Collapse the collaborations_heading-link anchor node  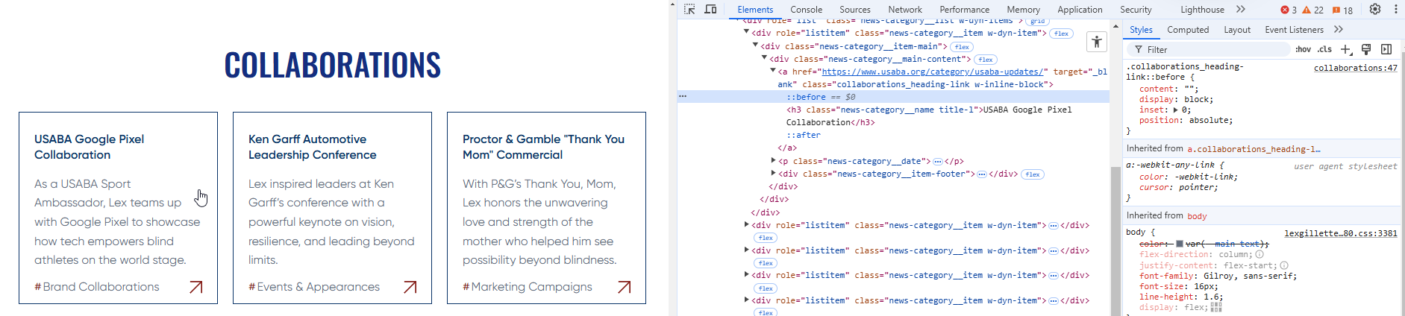(x=774, y=72)
